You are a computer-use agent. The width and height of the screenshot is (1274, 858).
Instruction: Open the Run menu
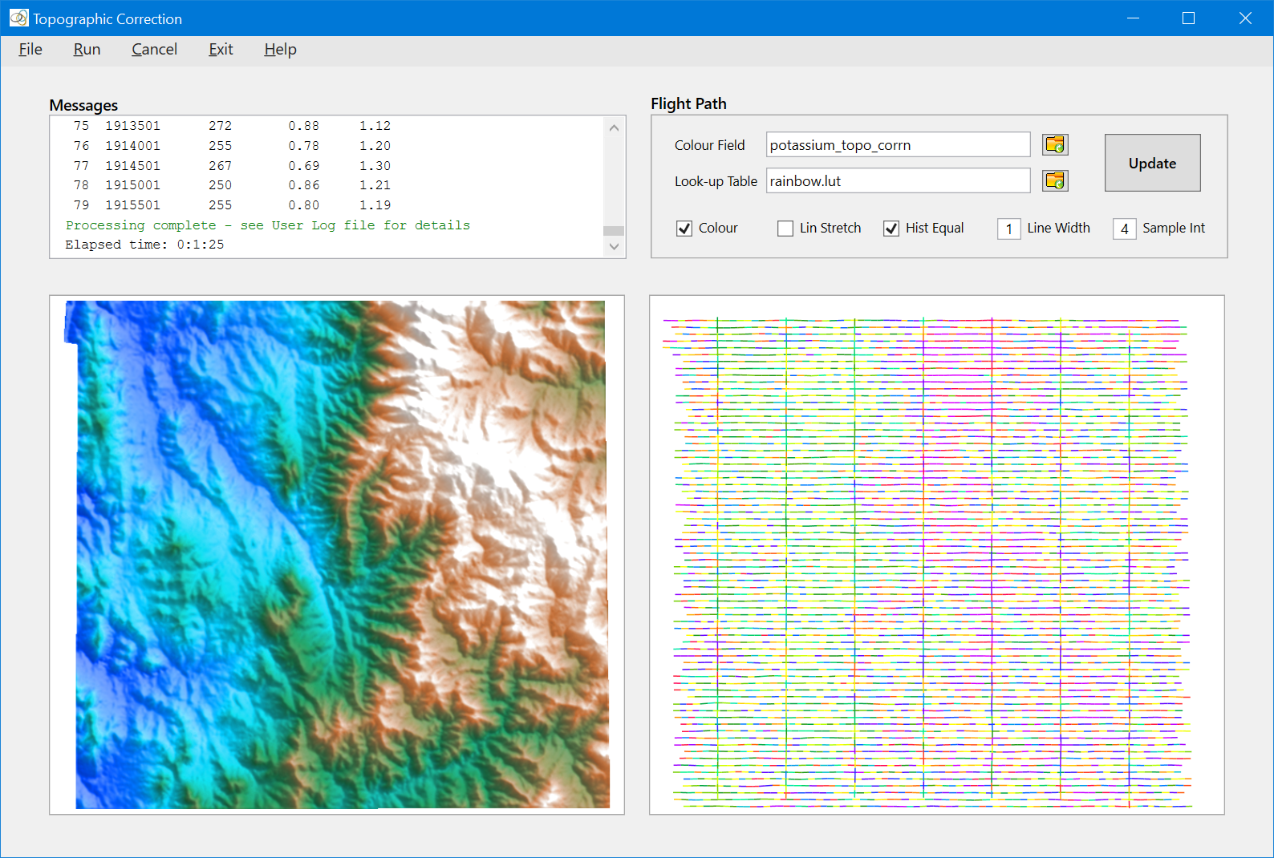[87, 50]
